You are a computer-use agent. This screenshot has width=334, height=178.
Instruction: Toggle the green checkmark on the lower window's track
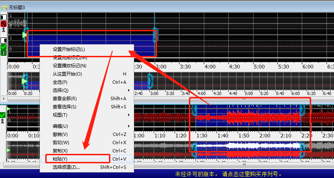click(2, 115)
